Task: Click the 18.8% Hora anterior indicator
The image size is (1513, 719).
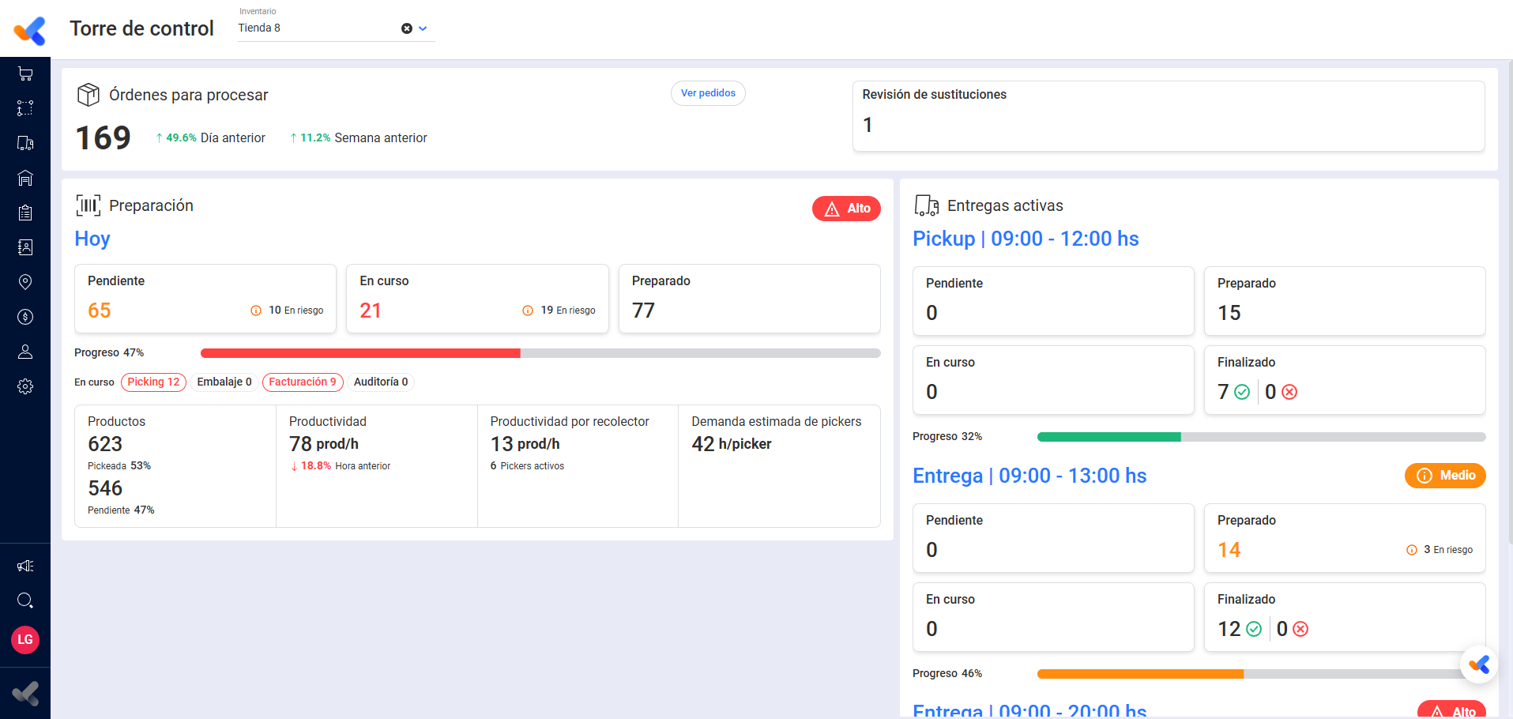Action: [341, 466]
